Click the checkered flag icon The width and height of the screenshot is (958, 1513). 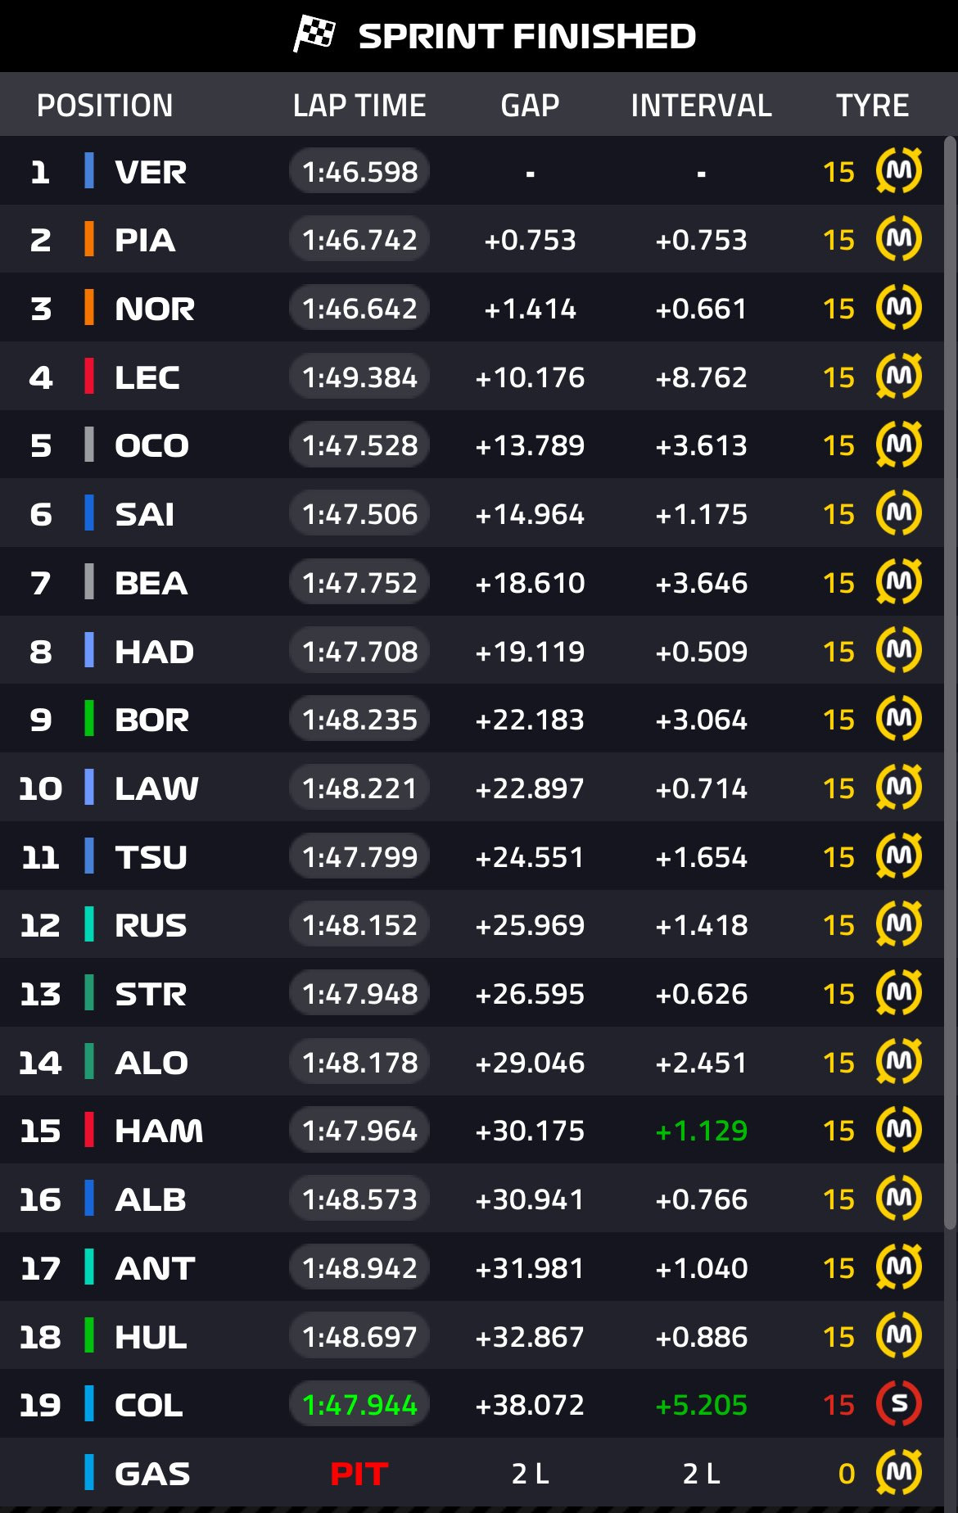[x=314, y=34]
